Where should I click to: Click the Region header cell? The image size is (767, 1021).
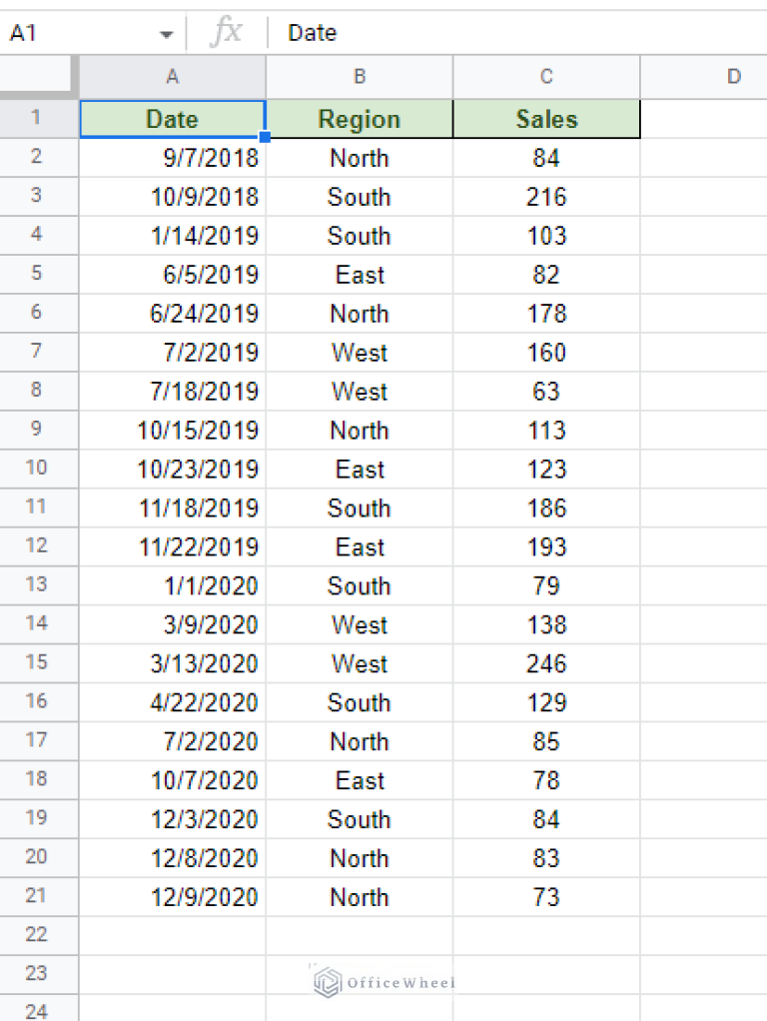pyautogui.click(x=360, y=119)
